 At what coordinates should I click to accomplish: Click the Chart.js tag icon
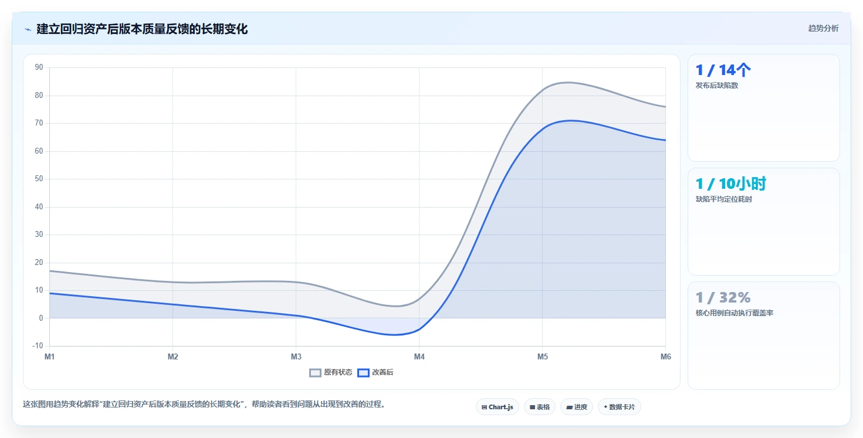(484, 407)
